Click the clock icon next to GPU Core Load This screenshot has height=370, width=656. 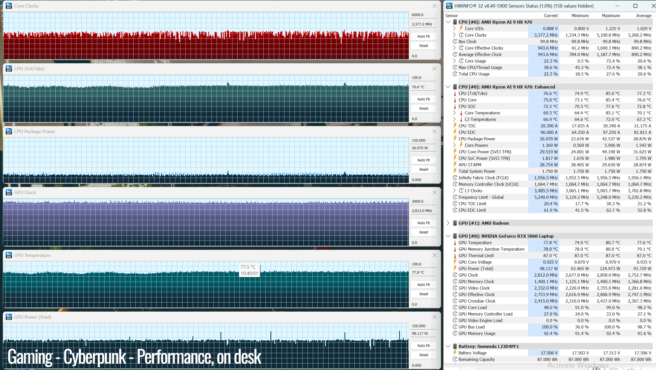click(x=455, y=307)
